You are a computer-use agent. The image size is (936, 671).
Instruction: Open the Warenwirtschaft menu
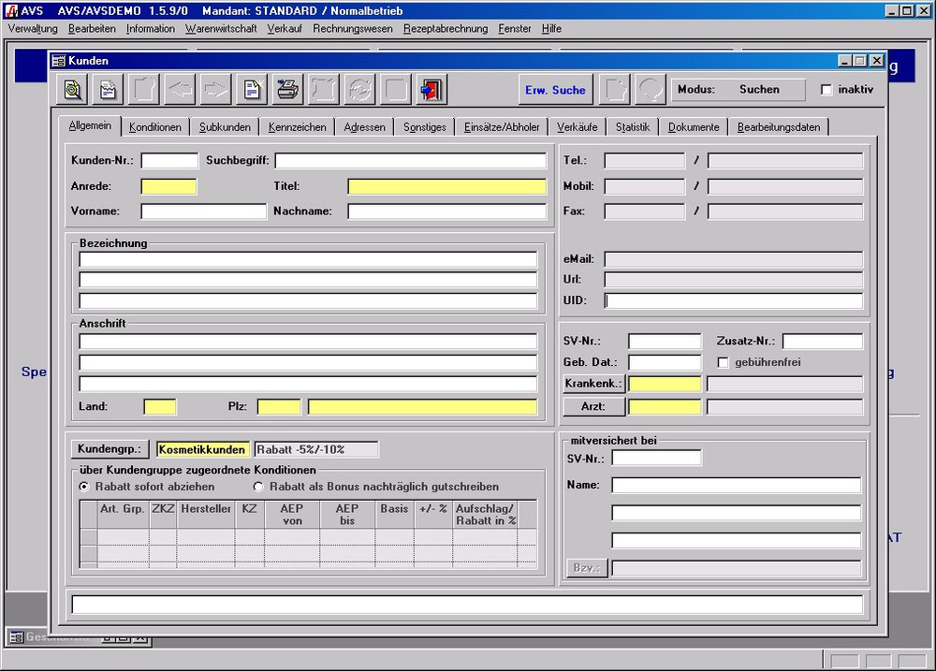coord(221,29)
